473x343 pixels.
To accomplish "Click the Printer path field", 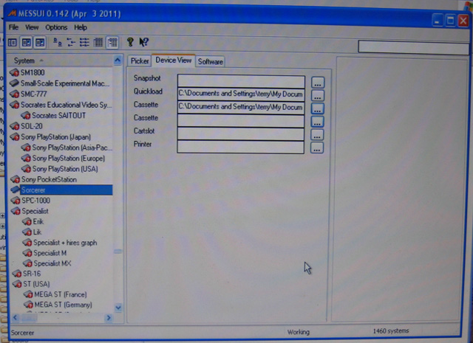I will (x=240, y=147).
